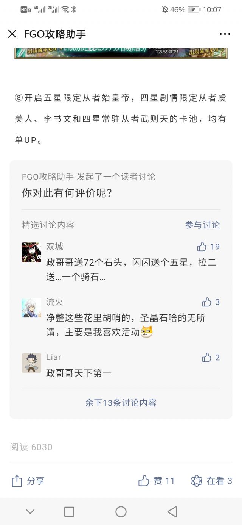
Task: Like 双城's comment with thumbs-up
Action: 202,247
